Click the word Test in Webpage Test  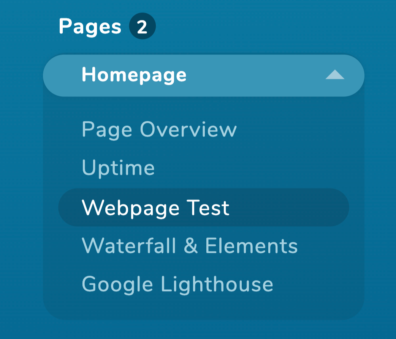pyautogui.click(x=208, y=208)
